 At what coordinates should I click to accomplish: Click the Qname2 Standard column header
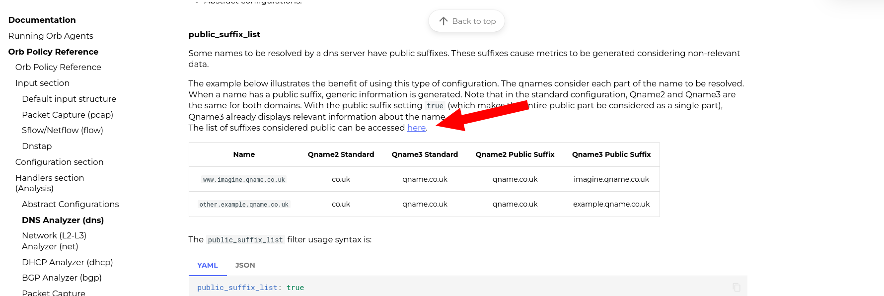click(x=341, y=154)
